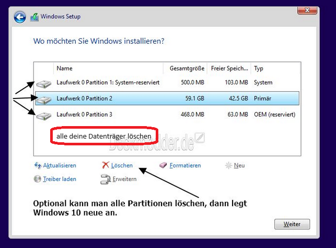
Task: Open the Treiber laden link
Action: (x=60, y=179)
